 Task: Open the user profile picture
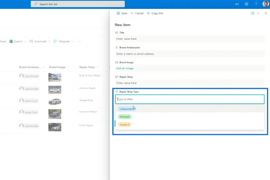266,4
